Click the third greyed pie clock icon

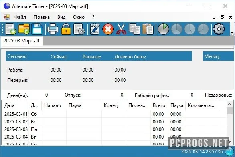(190, 29)
